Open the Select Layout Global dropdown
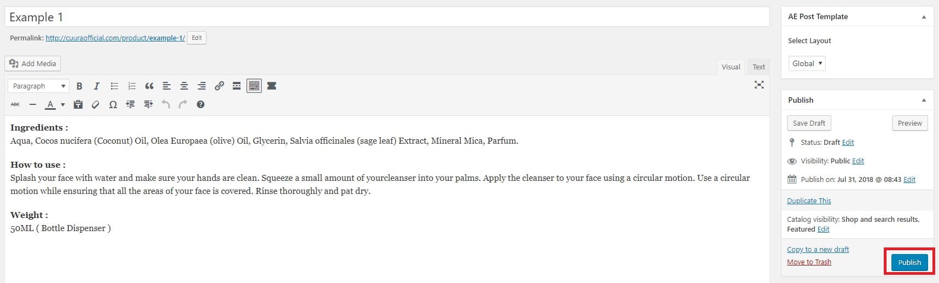The image size is (939, 283). coord(807,63)
